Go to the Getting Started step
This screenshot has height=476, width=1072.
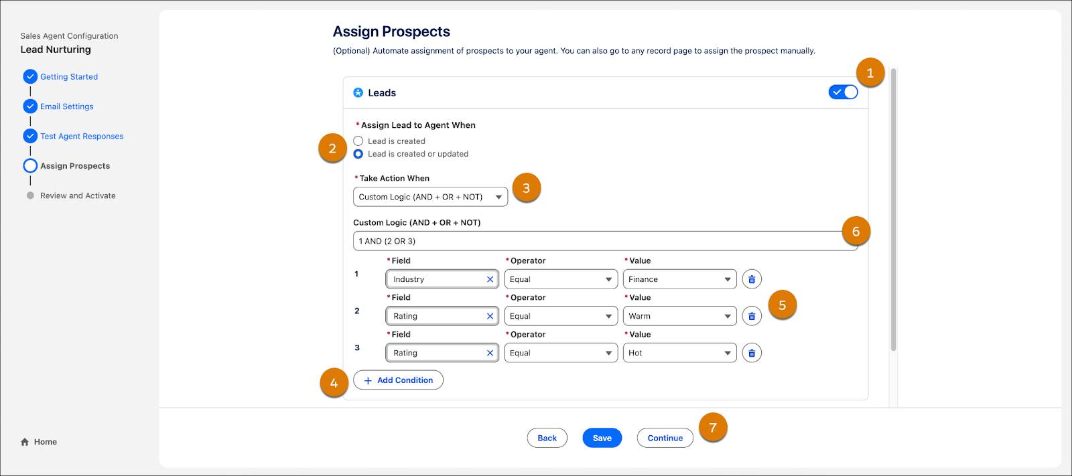pos(69,77)
